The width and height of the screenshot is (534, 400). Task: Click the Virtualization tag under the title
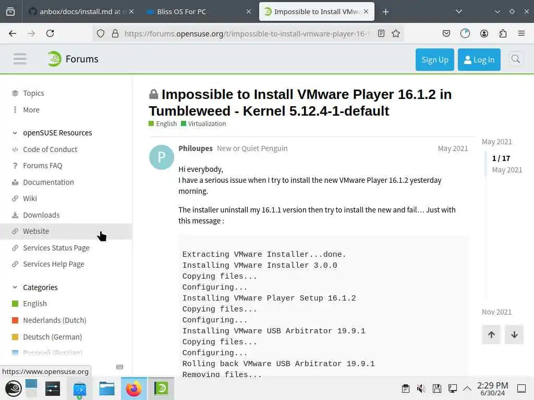(204, 124)
